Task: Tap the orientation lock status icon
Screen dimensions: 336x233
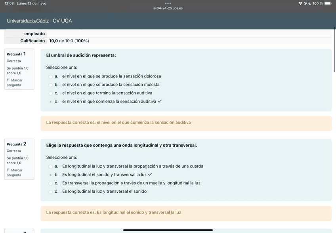Action: point(305,4)
